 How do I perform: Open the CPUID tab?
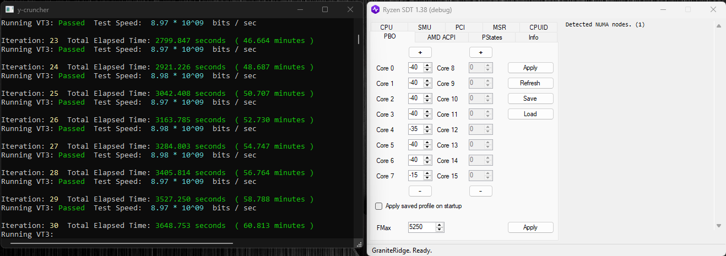pos(538,27)
